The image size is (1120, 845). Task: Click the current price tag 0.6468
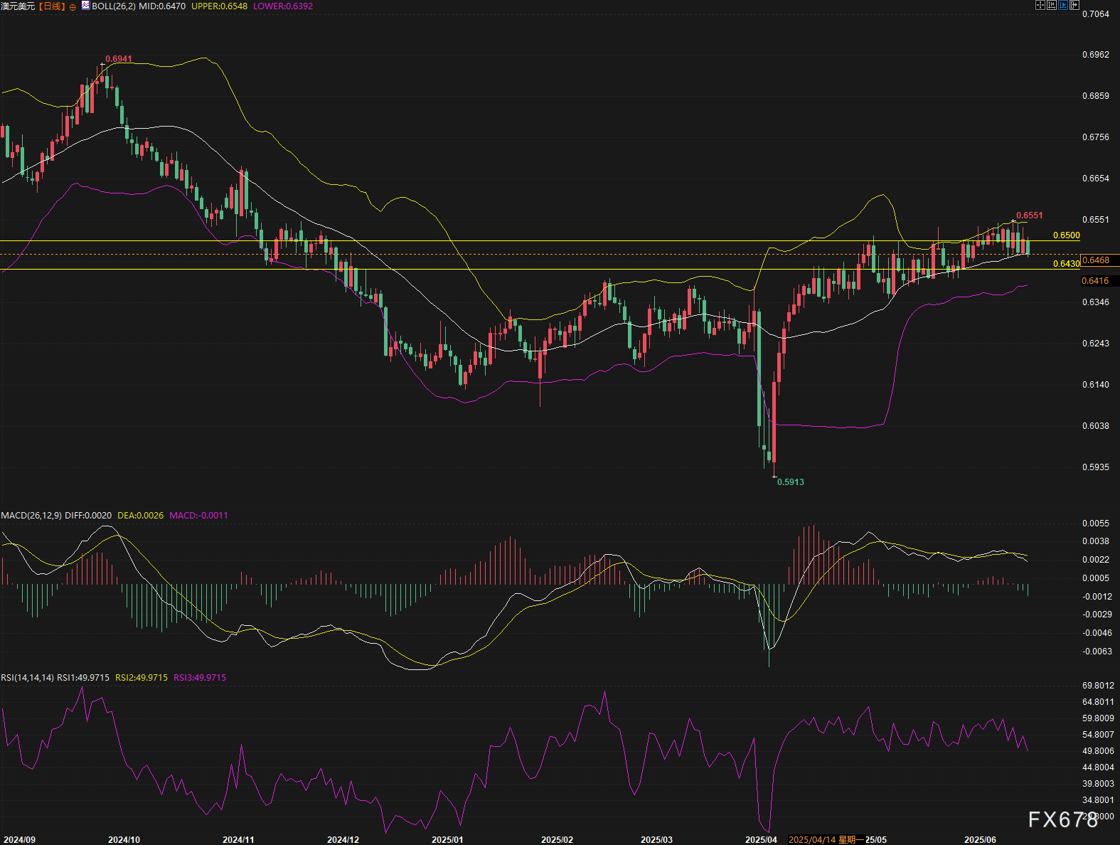tap(1096, 260)
